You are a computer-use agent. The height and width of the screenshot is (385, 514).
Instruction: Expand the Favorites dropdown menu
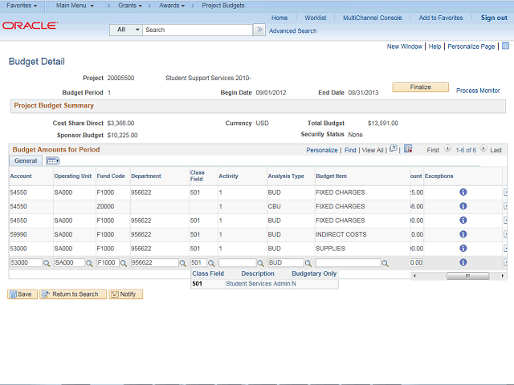pos(22,6)
